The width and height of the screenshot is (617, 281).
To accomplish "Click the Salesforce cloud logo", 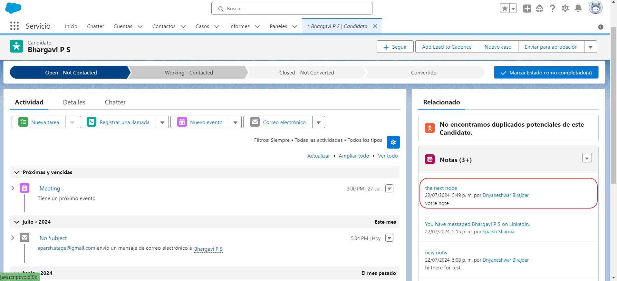I will click(x=13, y=8).
